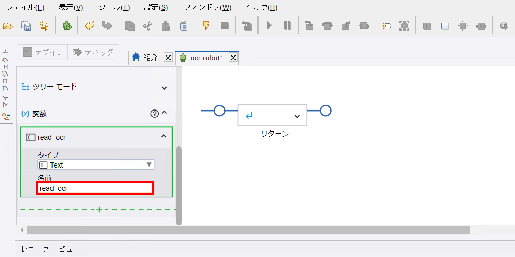This screenshot has height=257, width=515.
Task: Click the help question mark beside 変数
Action: (x=154, y=114)
